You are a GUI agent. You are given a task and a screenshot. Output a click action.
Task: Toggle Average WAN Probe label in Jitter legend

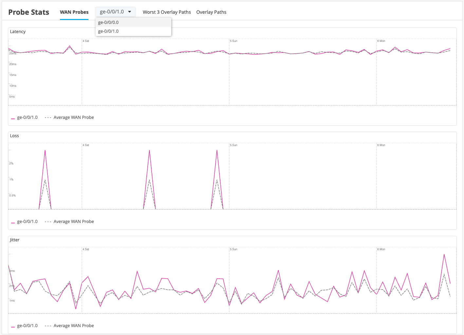(74, 326)
